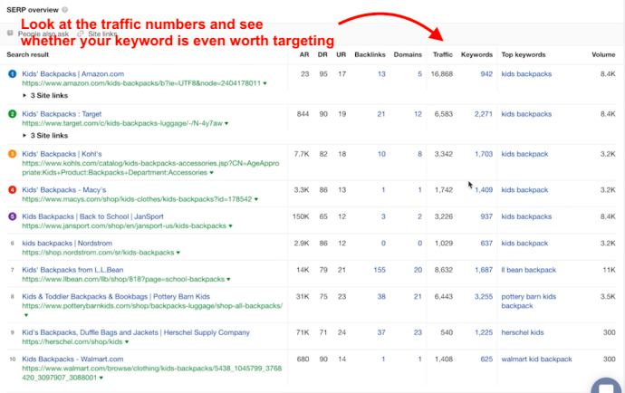Click the Backlinks column header
Screen dimensions: 625x393
click(x=370, y=54)
